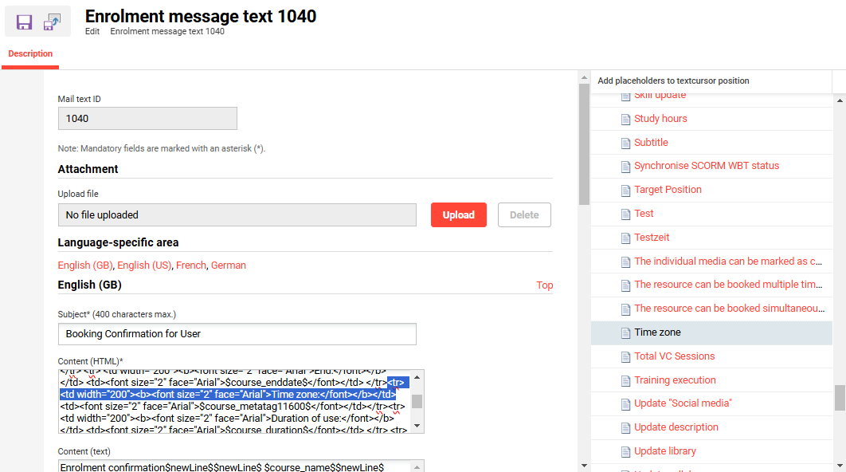
Task: Jump to the French language section
Action: [190, 265]
